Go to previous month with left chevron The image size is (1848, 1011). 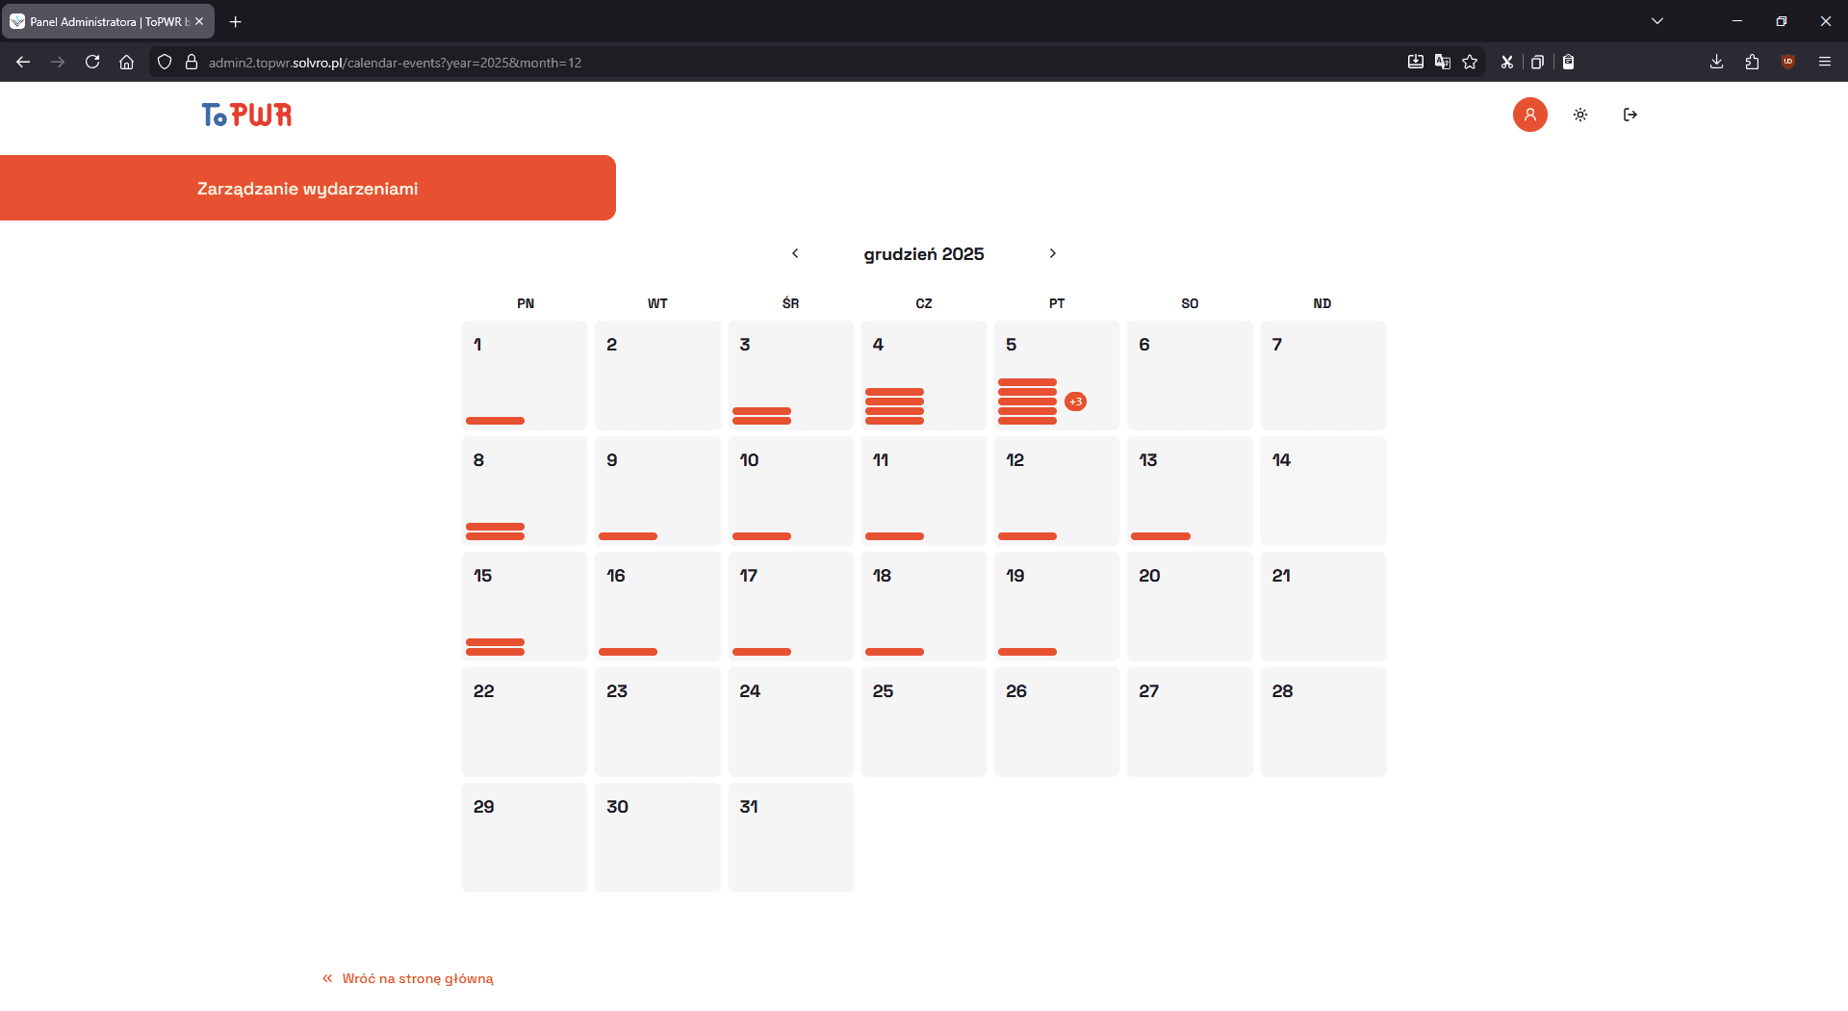pyautogui.click(x=795, y=253)
